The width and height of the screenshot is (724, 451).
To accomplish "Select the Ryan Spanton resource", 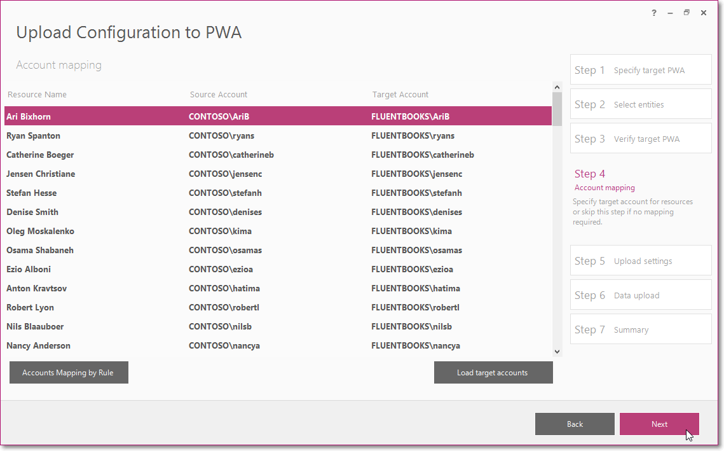I will pyautogui.click(x=33, y=136).
